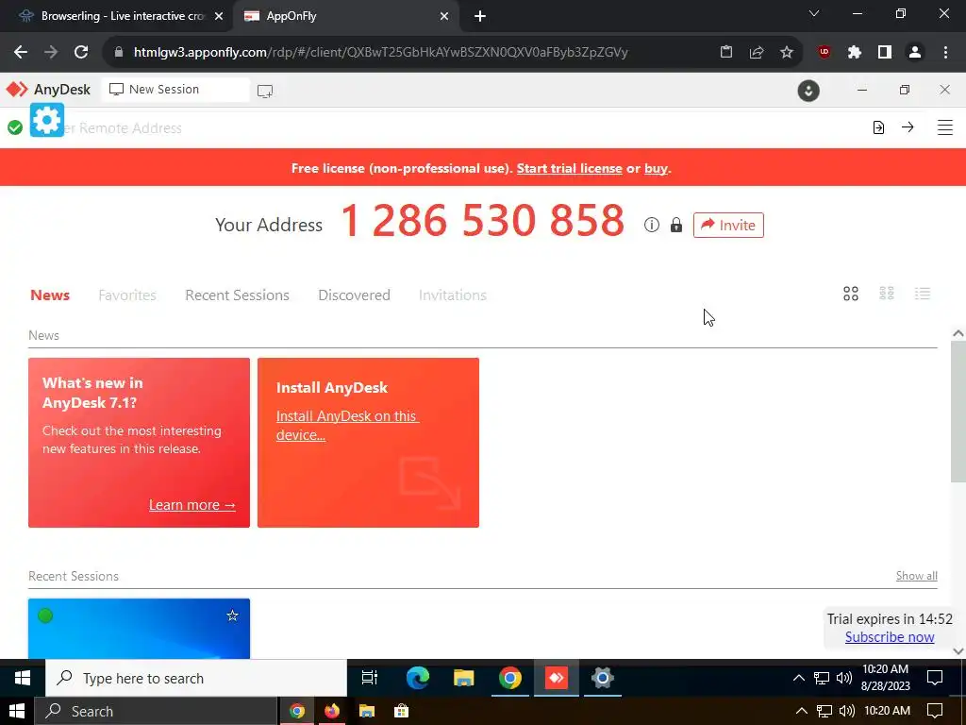Close the AppOnFly browser tab

444,17
